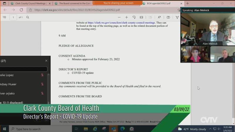Click Minutes approved for February 23 text

(x=96, y=59)
